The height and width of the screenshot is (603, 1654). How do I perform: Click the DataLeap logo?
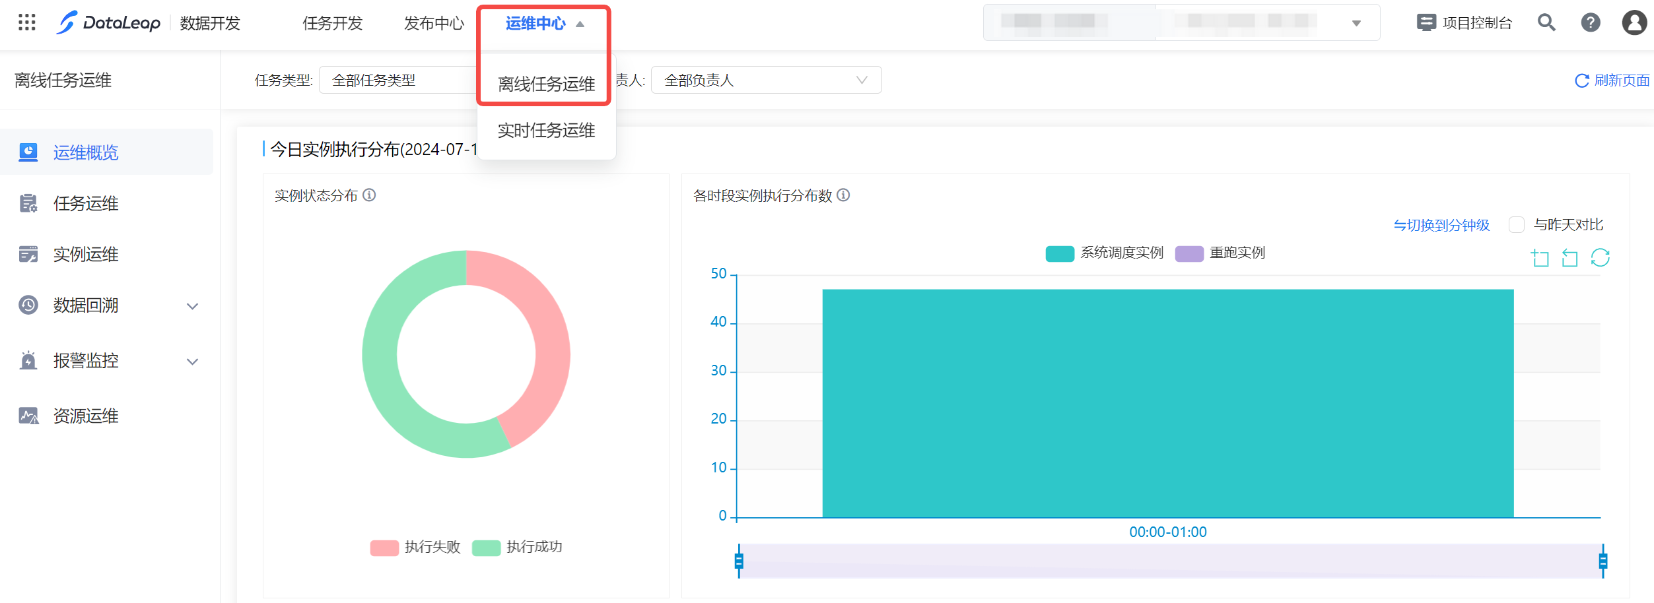(108, 23)
